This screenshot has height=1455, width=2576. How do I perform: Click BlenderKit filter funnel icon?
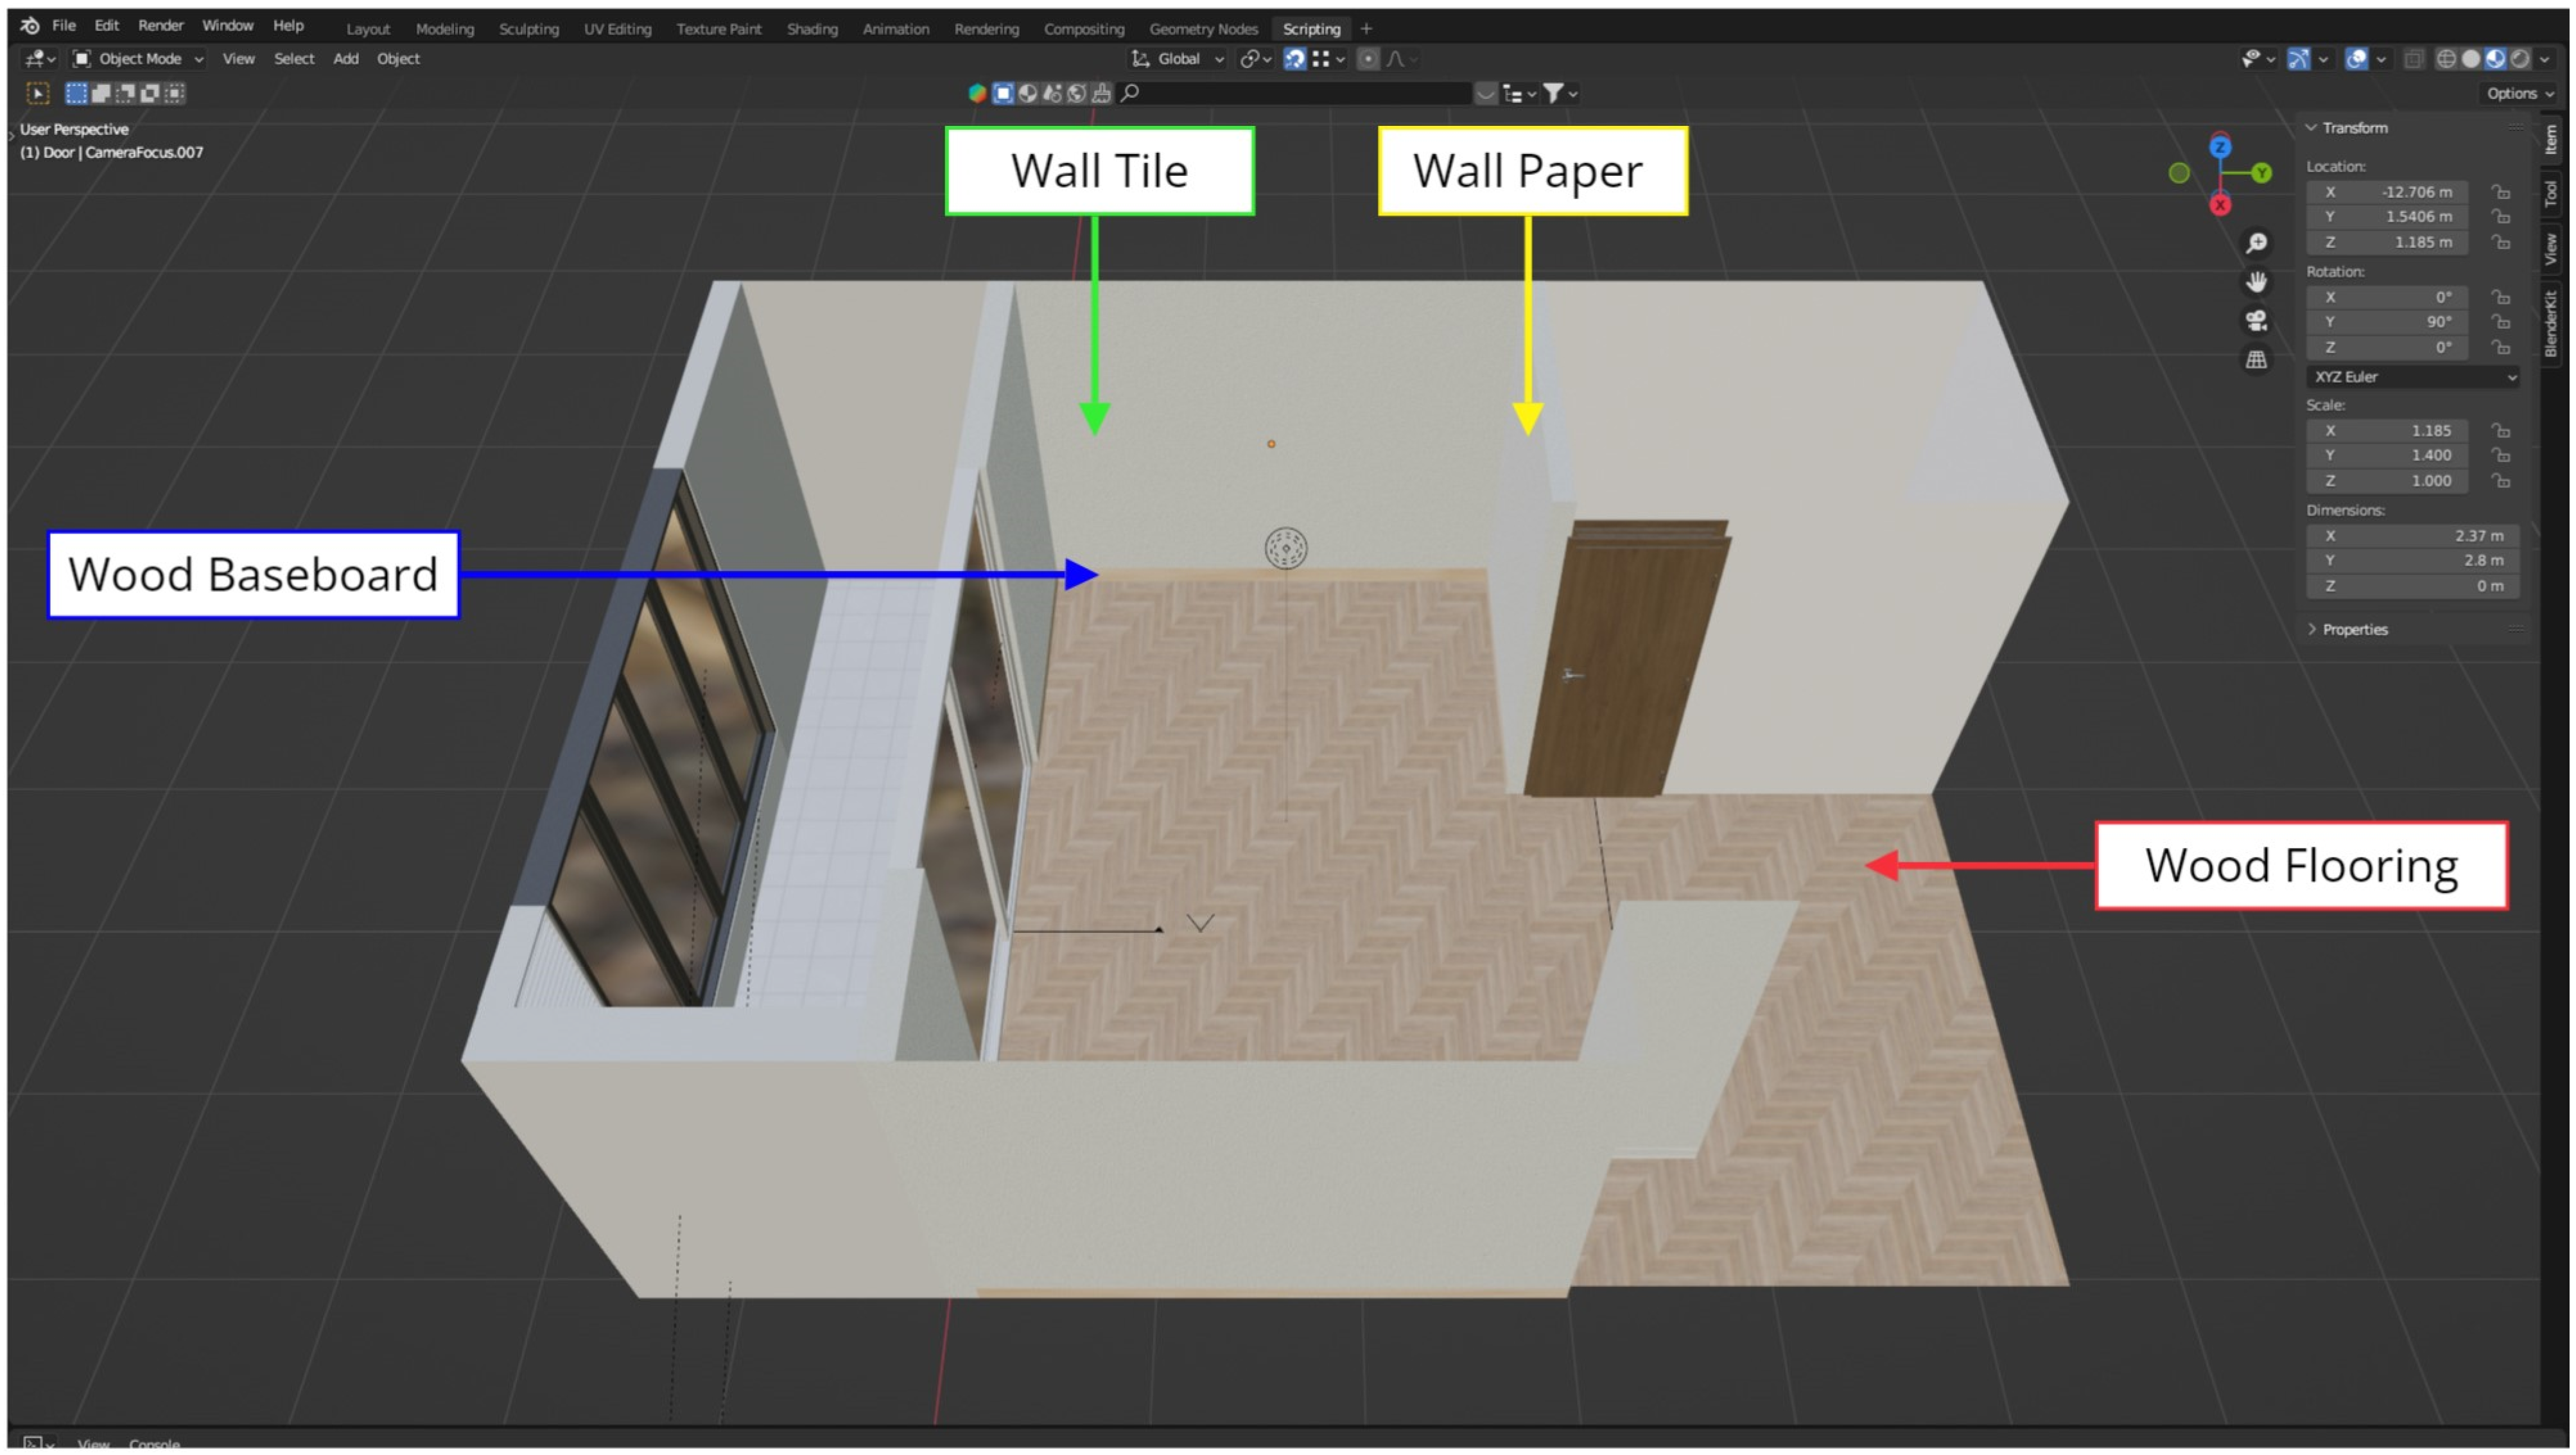click(1552, 93)
